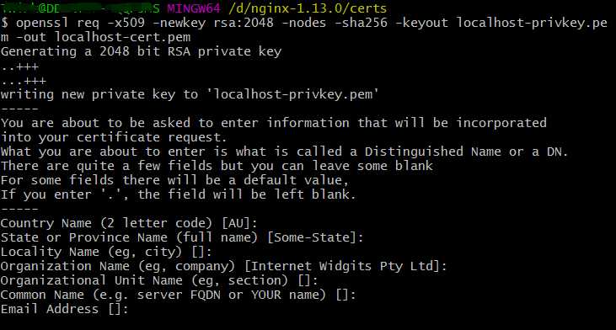Image resolution: width=616 pixels, height=330 pixels.
Task: Click the Organization Name prompt line
Action: pos(223,266)
